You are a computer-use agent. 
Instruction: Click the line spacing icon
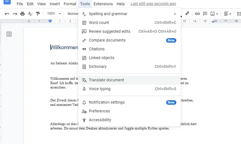[x=239, y=14]
